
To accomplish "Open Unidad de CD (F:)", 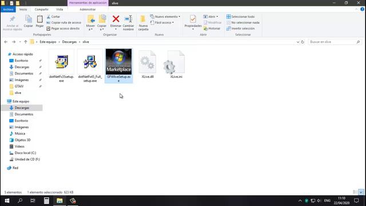I will [27, 159].
